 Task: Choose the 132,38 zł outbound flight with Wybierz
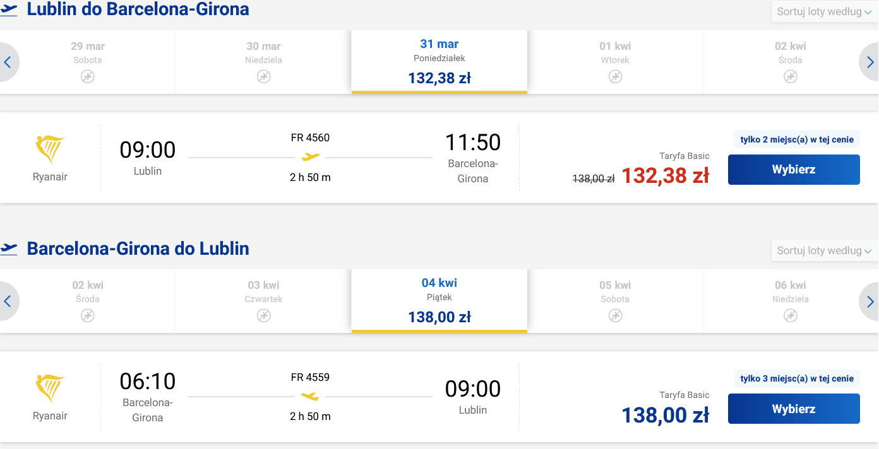coord(794,170)
